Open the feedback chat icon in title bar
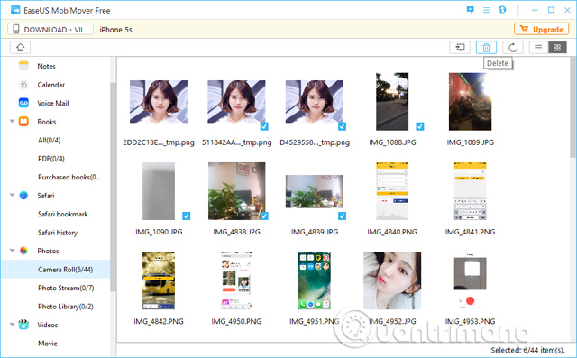This screenshot has width=577, height=358. pyautogui.click(x=470, y=10)
